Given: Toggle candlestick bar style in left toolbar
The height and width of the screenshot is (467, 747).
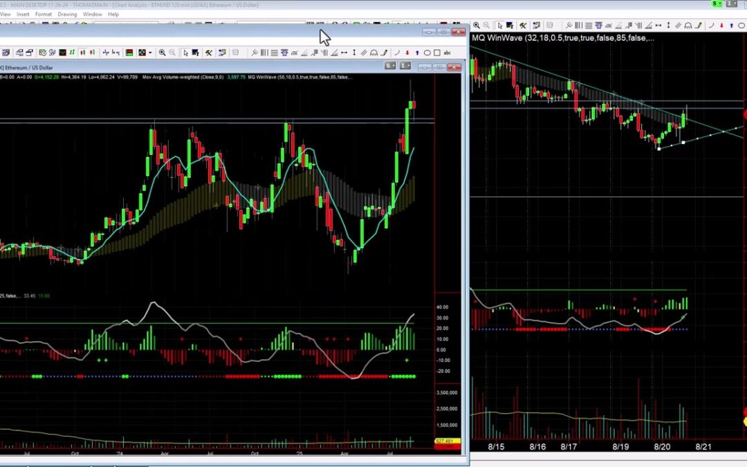Looking at the screenshot, I should (82, 53).
